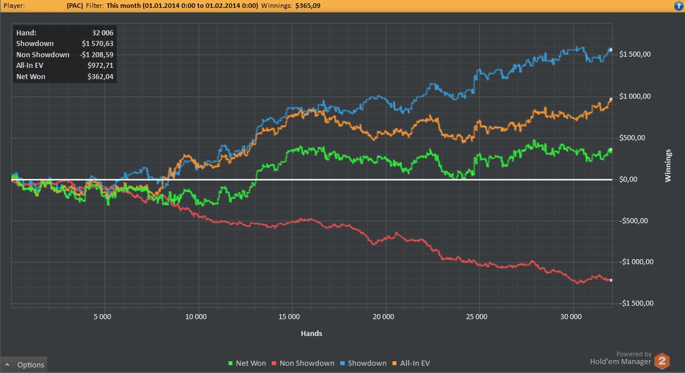The width and height of the screenshot is (685, 373).
Task: Toggle the Non Showdown series label
Action: tap(307, 363)
